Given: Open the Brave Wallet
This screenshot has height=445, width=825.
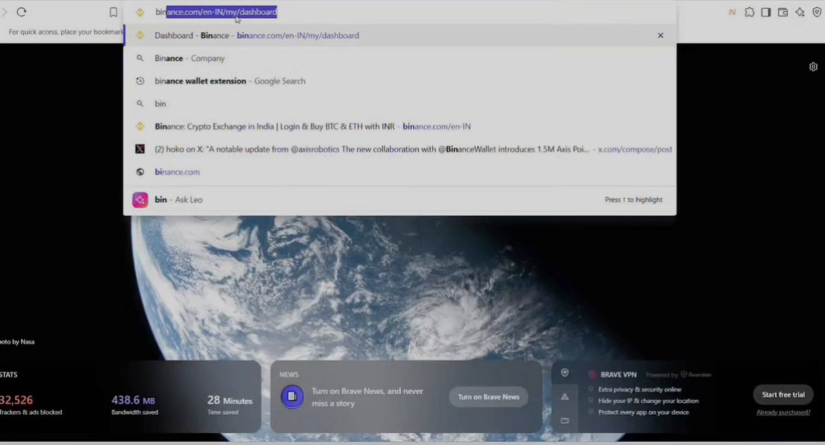Looking at the screenshot, I should pos(783,12).
